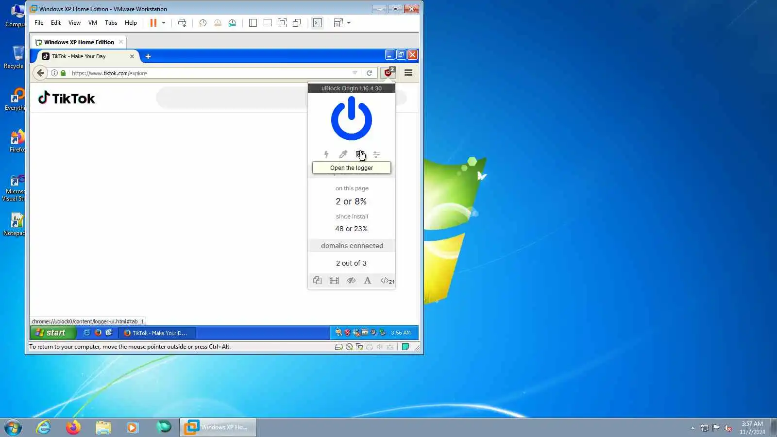This screenshot has width=777, height=437.
Task: Click the TikTok logo
Action: 67,98
